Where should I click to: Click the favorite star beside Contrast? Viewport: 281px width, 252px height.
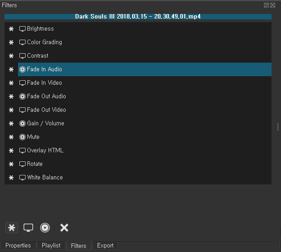tap(11, 56)
